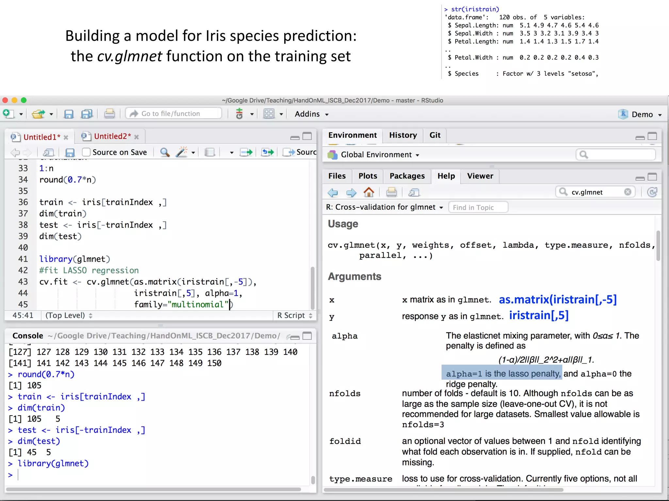This screenshot has width=669, height=501.
Task: Open the (Top Level) scope selector
Action: point(69,315)
